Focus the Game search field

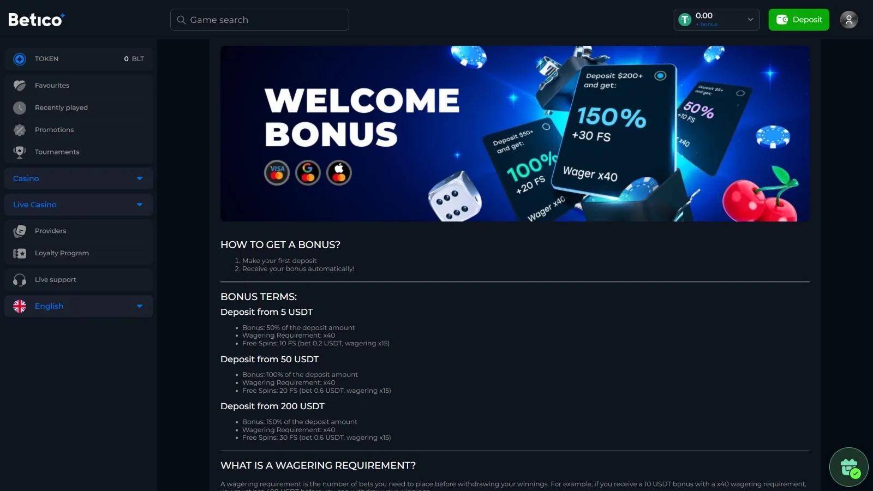pos(260,20)
